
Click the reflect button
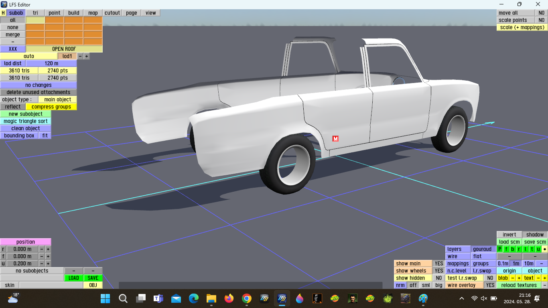(13, 107)
